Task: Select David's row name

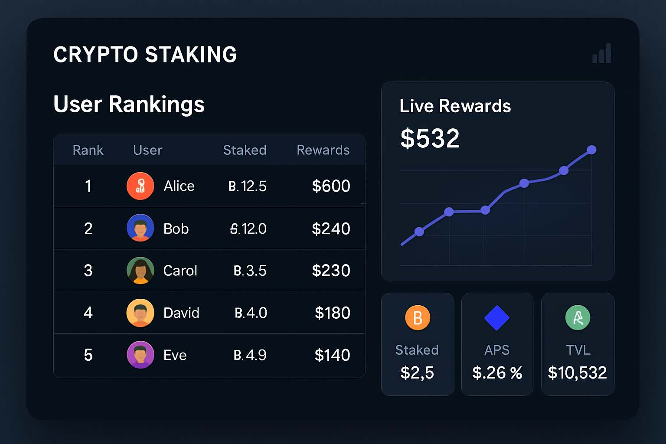Action: (181, 313)
